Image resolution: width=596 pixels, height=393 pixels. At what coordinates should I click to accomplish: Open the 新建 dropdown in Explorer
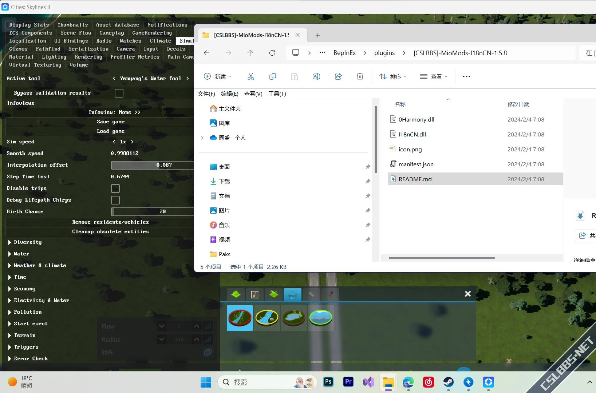click(217, 76)
